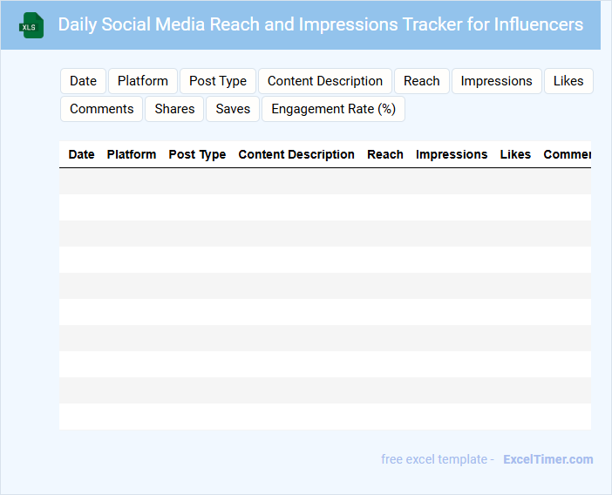Select the Content Description tag
The width and height of the screenshot is (612, 495).
tap(325, 81)
